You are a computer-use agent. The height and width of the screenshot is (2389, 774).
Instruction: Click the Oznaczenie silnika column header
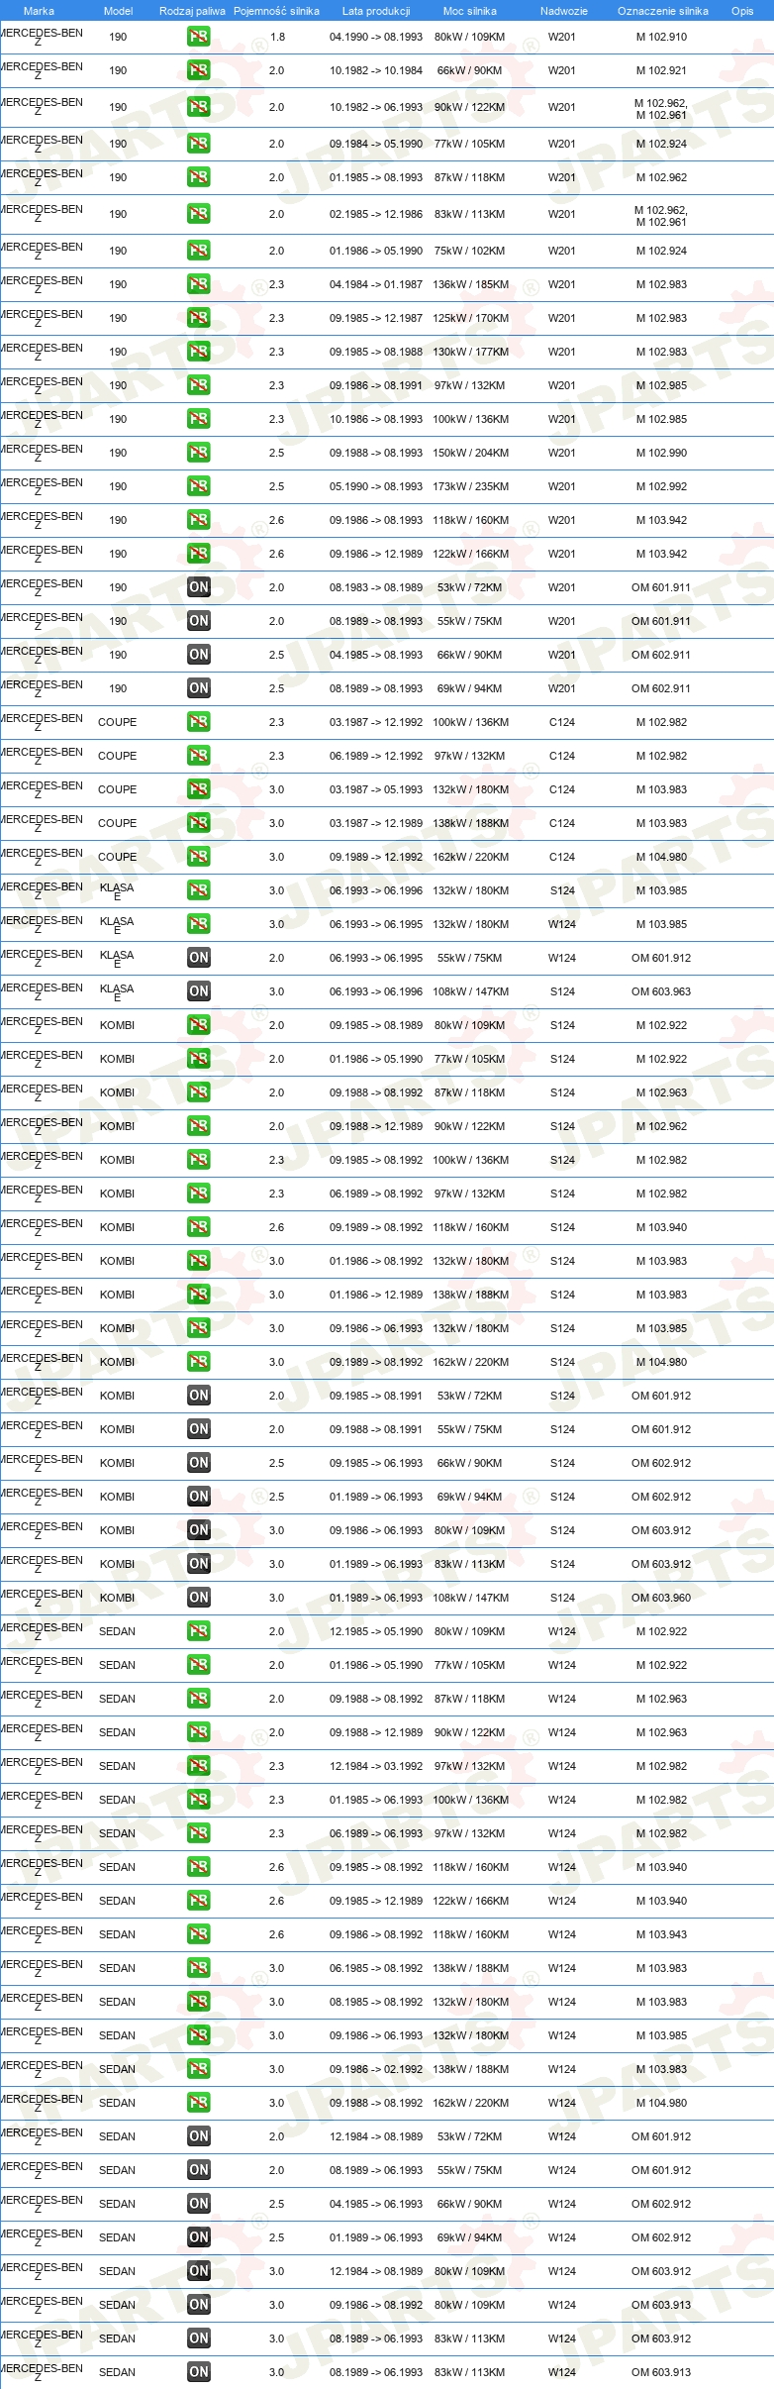pos(663,11)
